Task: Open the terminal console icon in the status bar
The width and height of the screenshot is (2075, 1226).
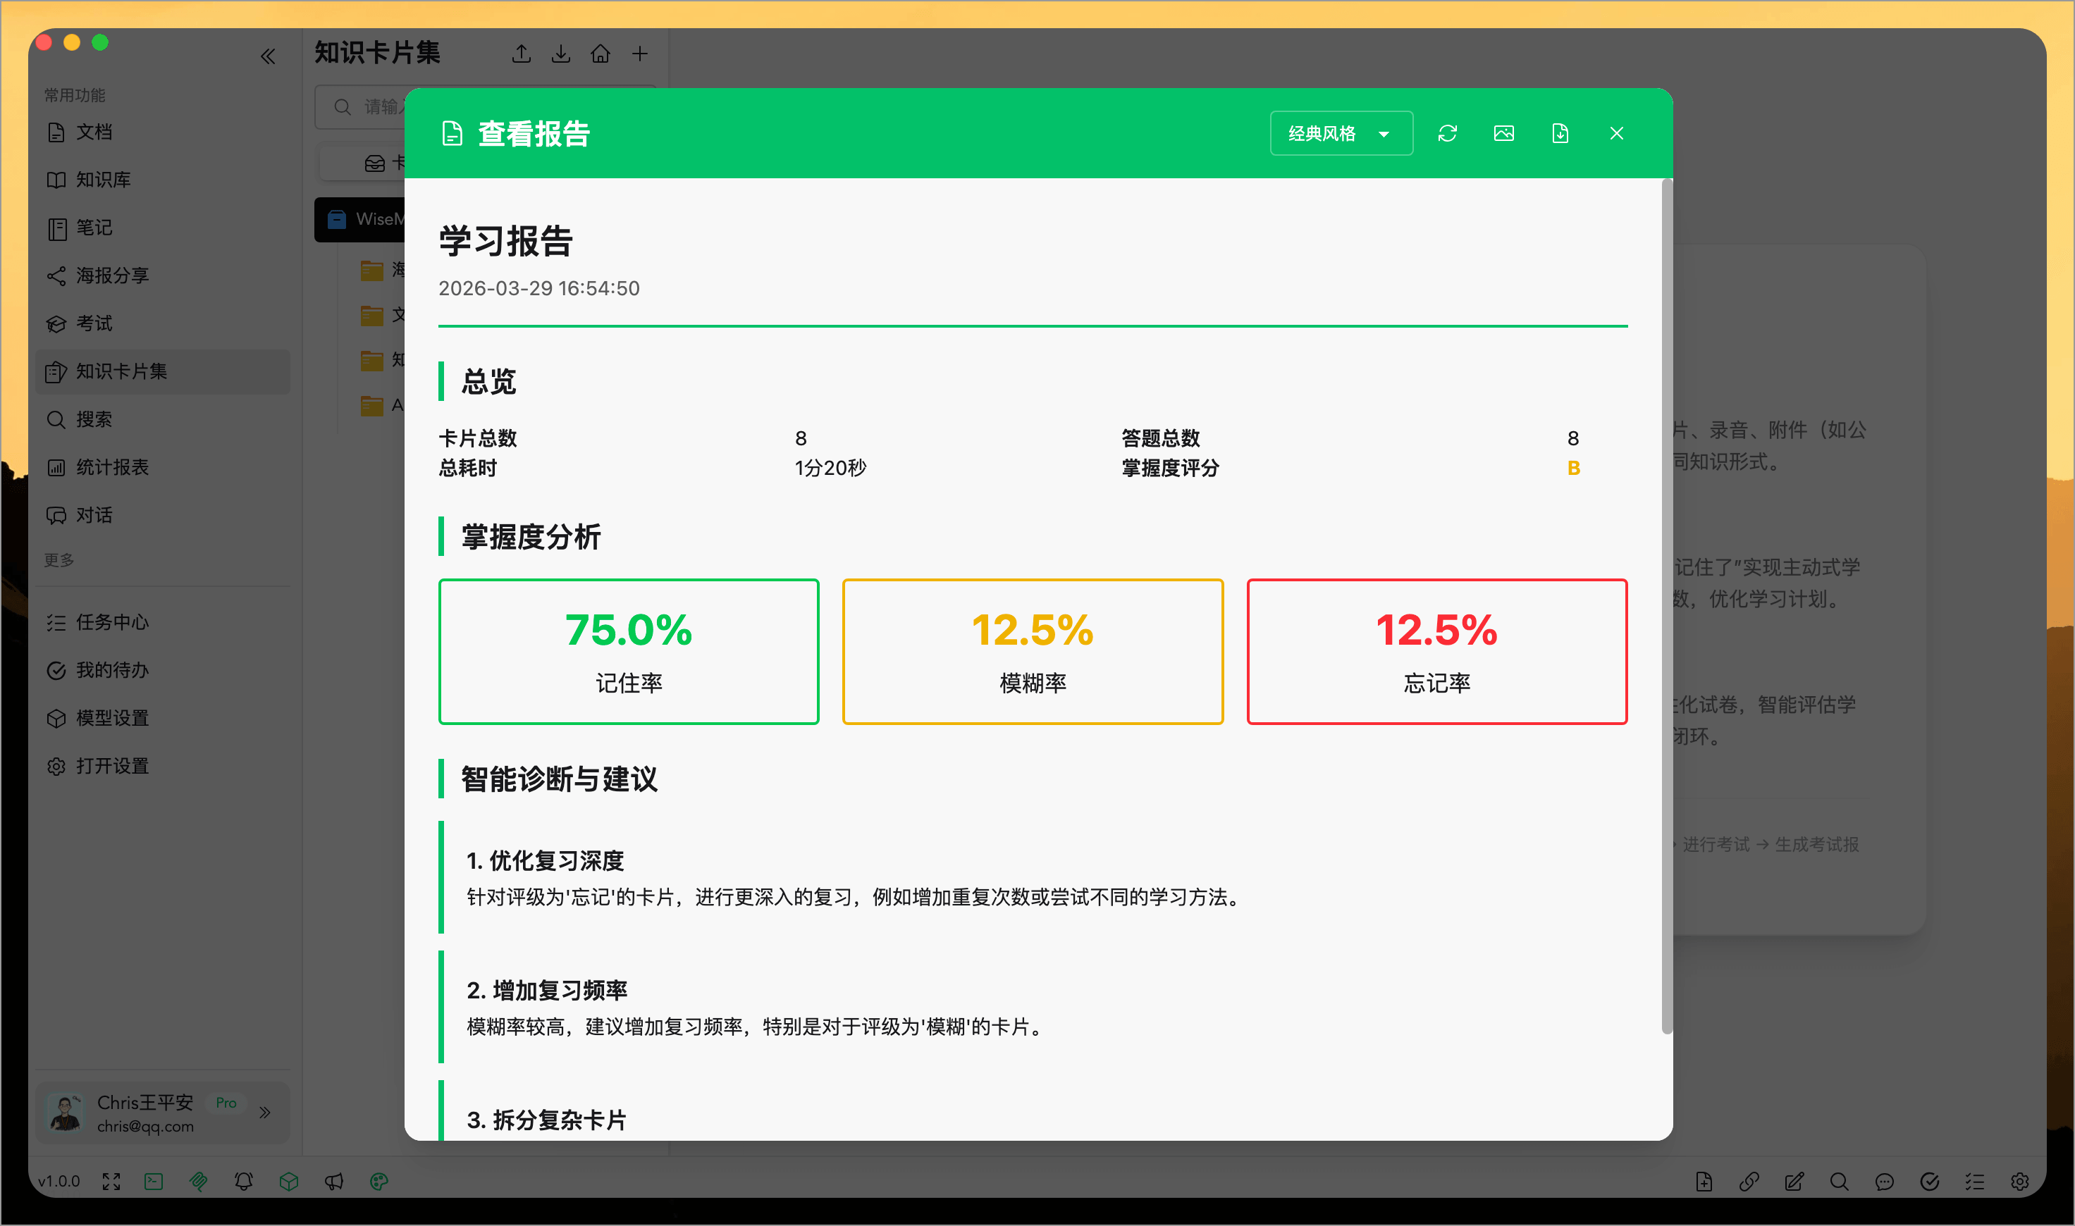Action: tap(153, 1182)
